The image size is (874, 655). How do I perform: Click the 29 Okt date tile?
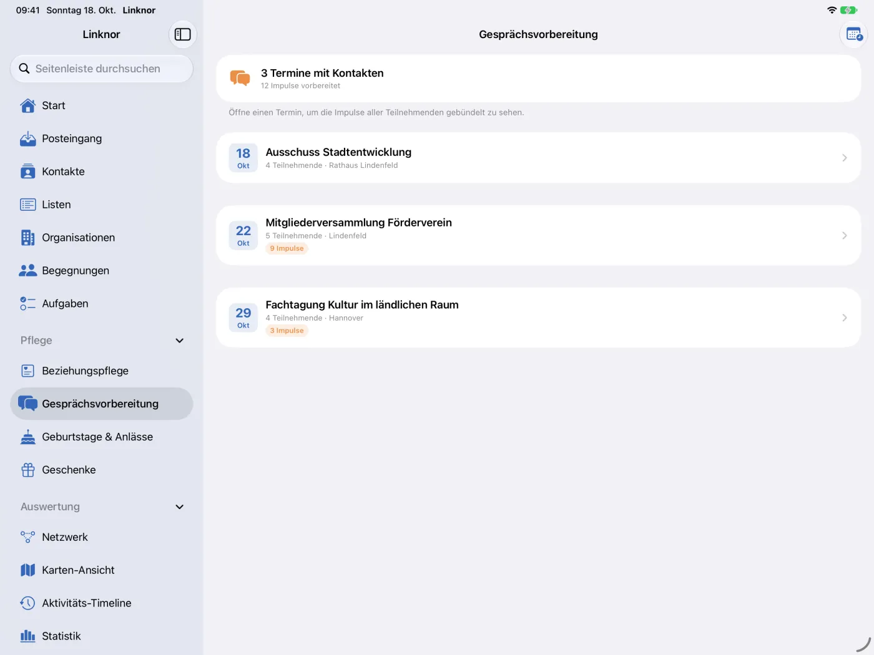coord(243,318)
